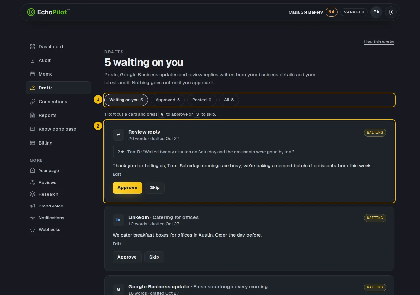This screenshot has width=420, height=295.
Task: Click the Review reply arrow icon
Action: (118, 135)
